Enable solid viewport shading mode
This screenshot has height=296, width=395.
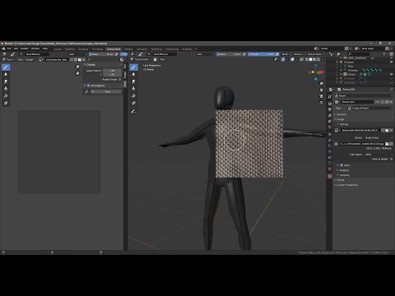tap(310, 59)
